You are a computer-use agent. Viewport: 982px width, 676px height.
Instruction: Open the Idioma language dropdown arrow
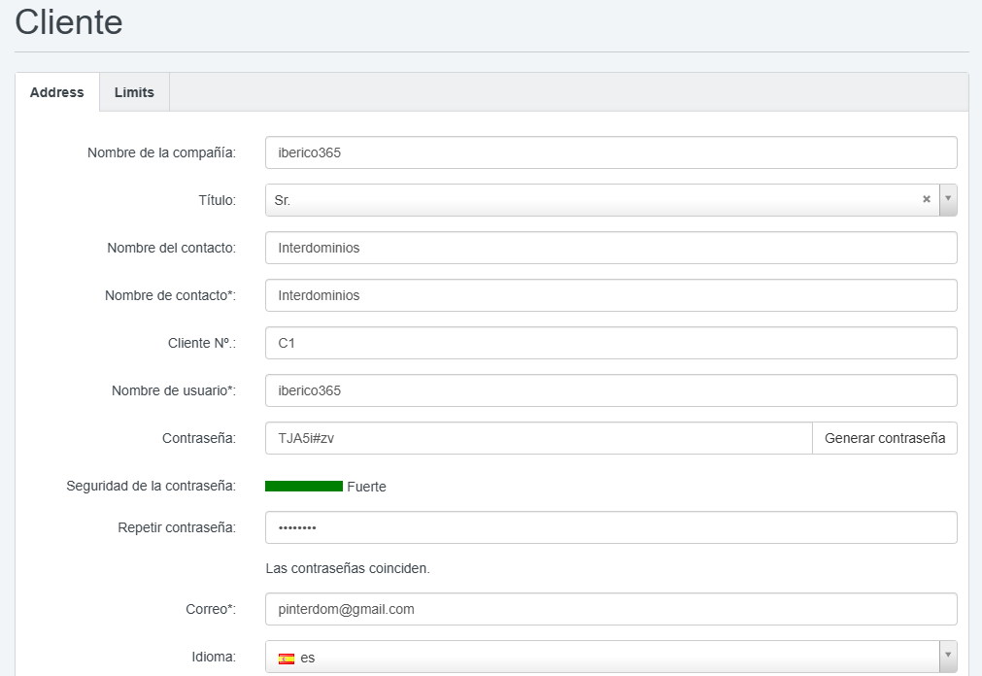(x=948, y=656)
